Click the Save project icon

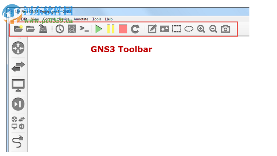click(x=43, y=29)
